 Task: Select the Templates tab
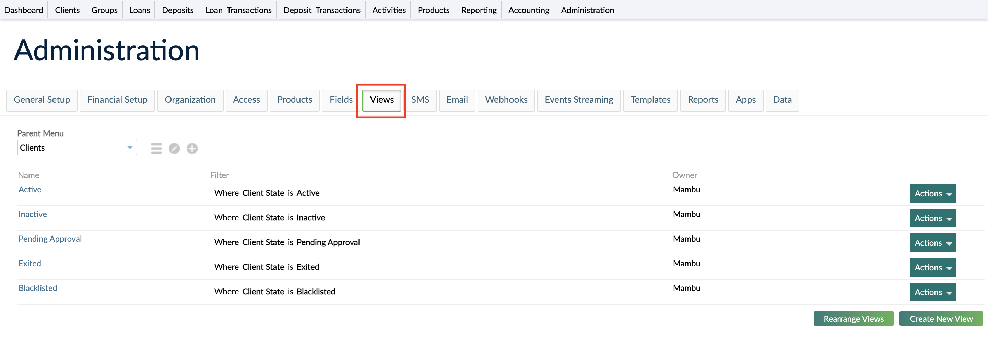(650, 100)
